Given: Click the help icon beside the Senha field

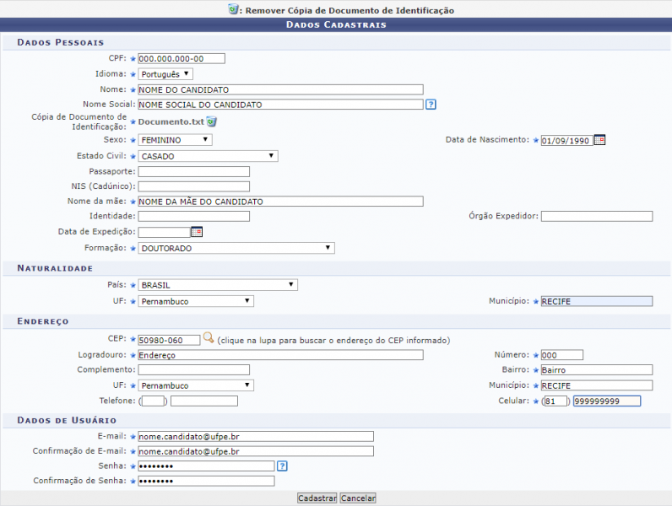Looking at the screenshot, I should pyautogui.click(x=283, y=466).
